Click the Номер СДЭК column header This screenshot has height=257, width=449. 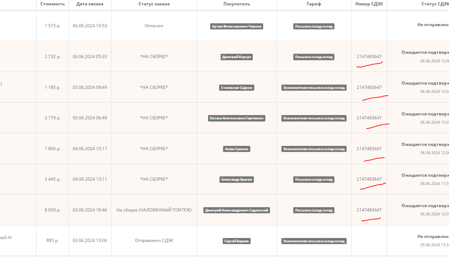tap(369, 4)
